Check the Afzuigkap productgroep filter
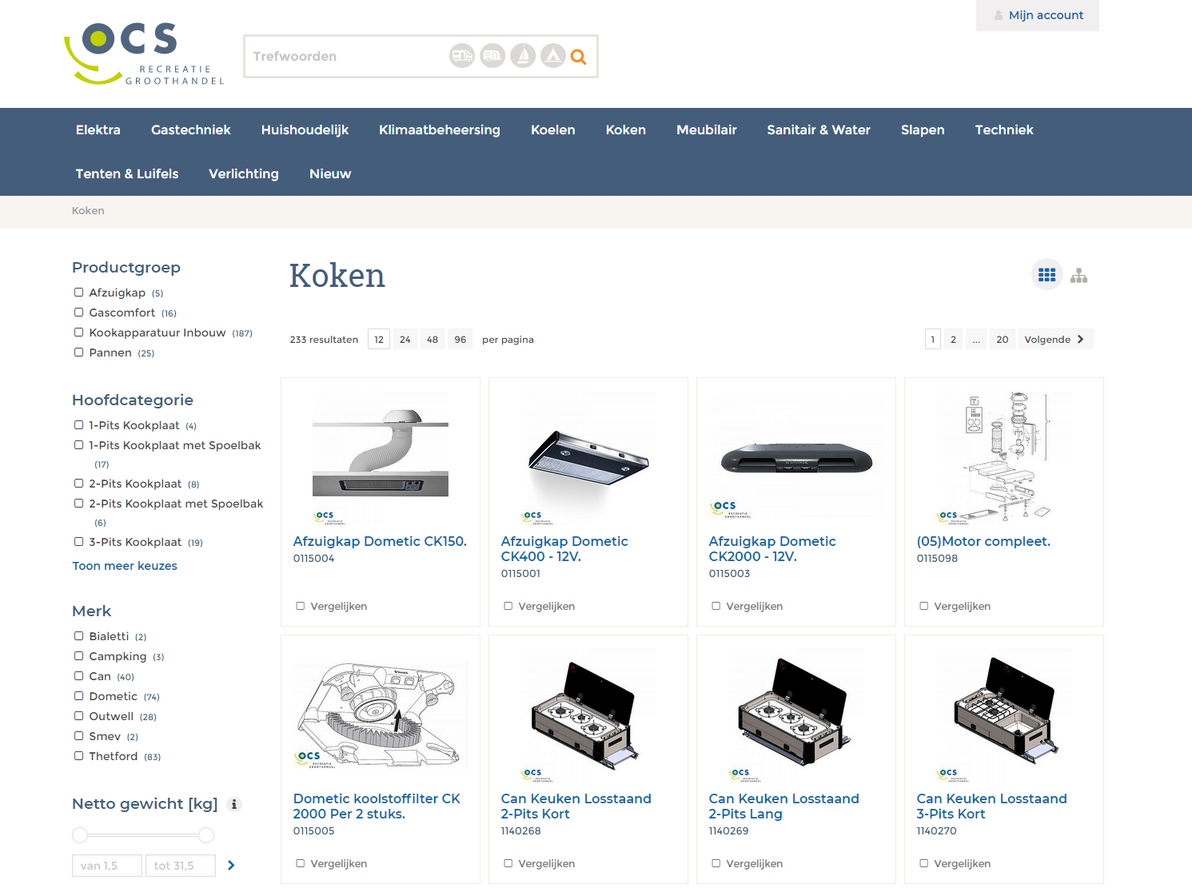The height and width of the screenshot is (892, 1192). point(79,293)
